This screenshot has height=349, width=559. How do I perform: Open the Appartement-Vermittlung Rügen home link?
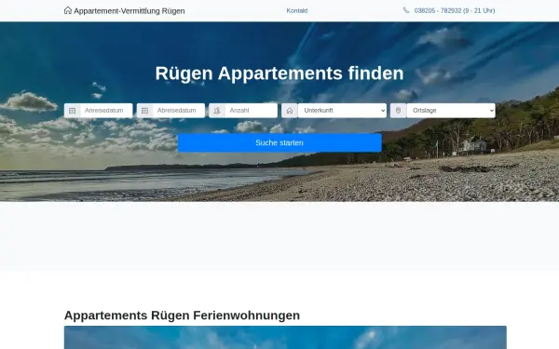click(125, 10)
